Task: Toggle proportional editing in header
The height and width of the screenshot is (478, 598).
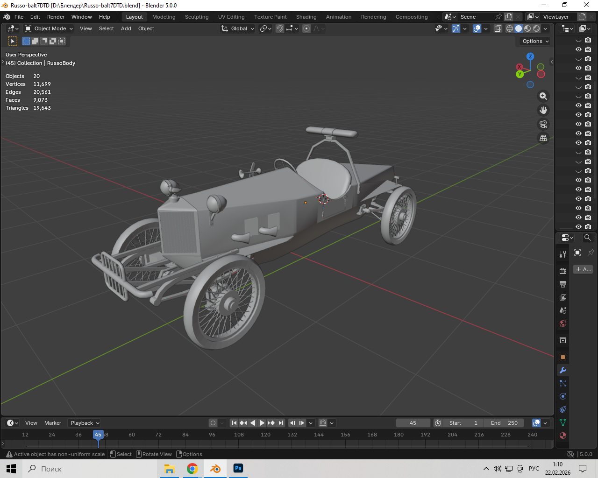Action: coord(306,28)
